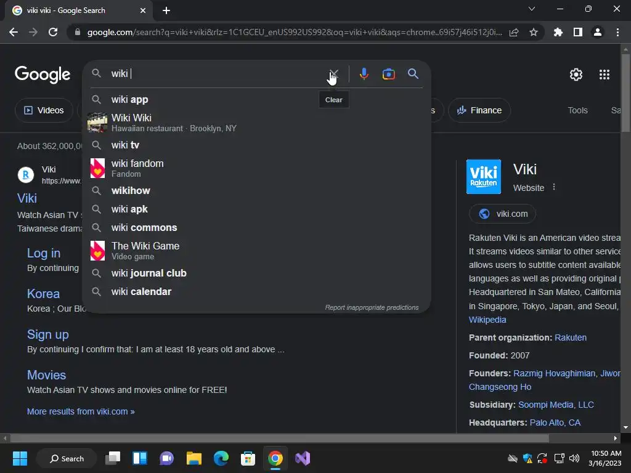Open Chrome profile avatar

(x=598, y=32)
